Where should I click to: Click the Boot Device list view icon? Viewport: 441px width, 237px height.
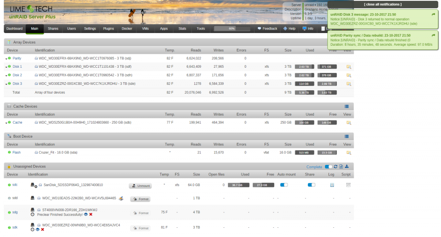tap(347, 136)
